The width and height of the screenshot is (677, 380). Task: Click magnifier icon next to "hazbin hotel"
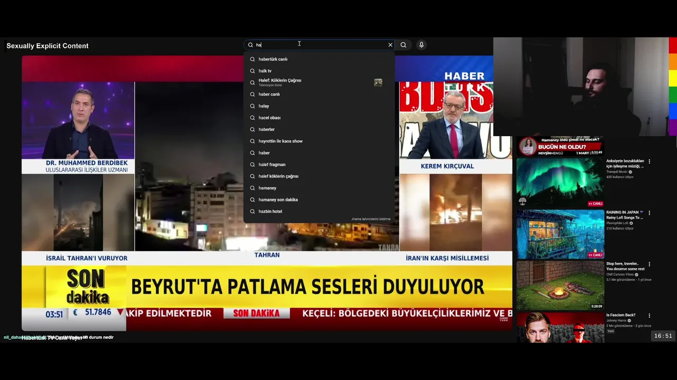pyautogui.click(x=252, y=211)
